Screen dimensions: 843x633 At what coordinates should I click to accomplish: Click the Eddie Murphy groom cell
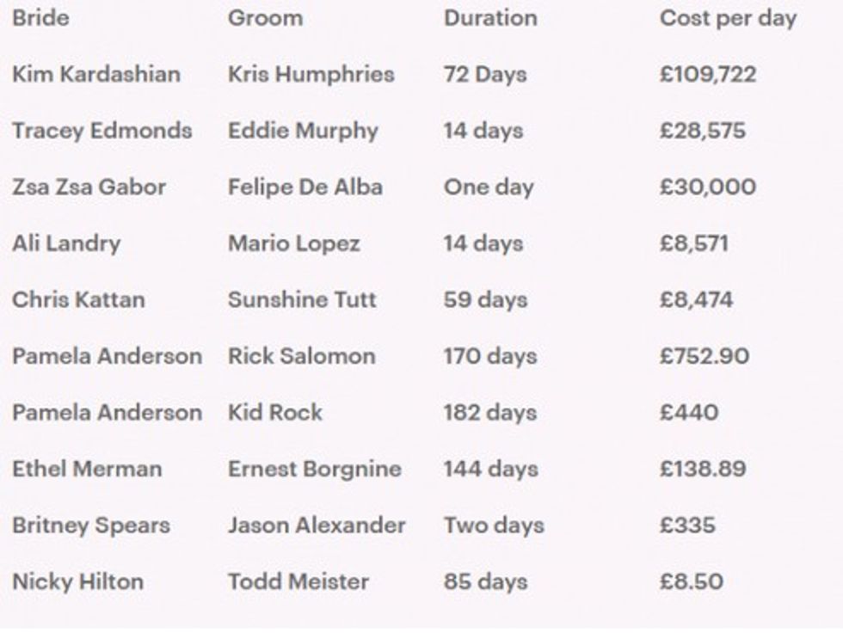tap(303, 131)
